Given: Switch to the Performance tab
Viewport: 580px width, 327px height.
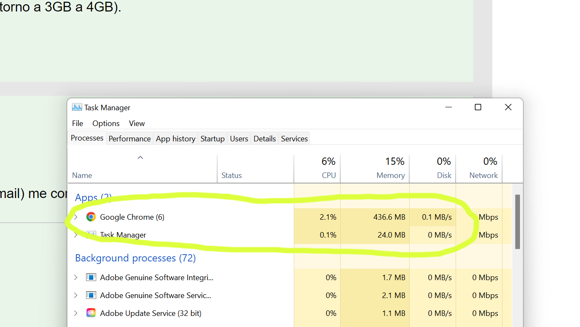Looking at the screenshot, I should 129,139.
